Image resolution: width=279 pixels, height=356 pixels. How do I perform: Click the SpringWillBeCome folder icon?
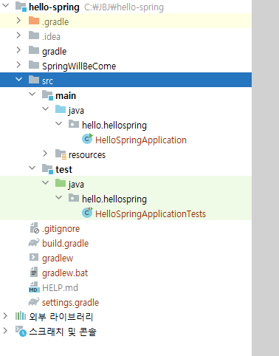click(34, 65)
